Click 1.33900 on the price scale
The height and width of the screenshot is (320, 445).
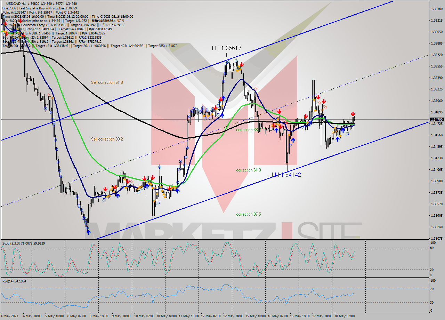tap(437, 181)
